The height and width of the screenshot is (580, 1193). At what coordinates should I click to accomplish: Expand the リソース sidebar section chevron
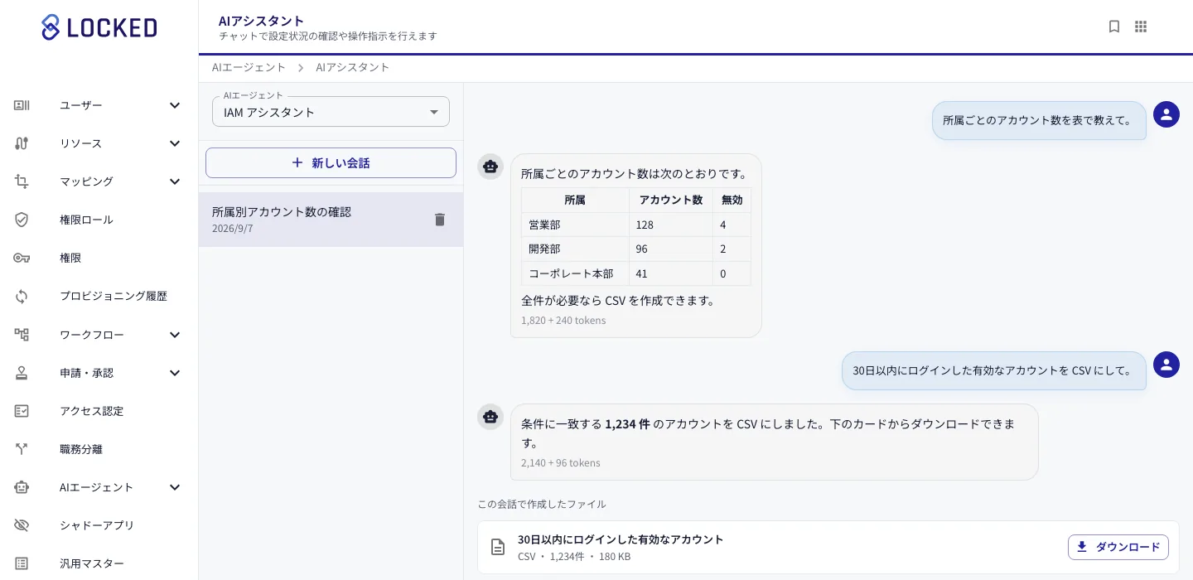click(175, 143)
